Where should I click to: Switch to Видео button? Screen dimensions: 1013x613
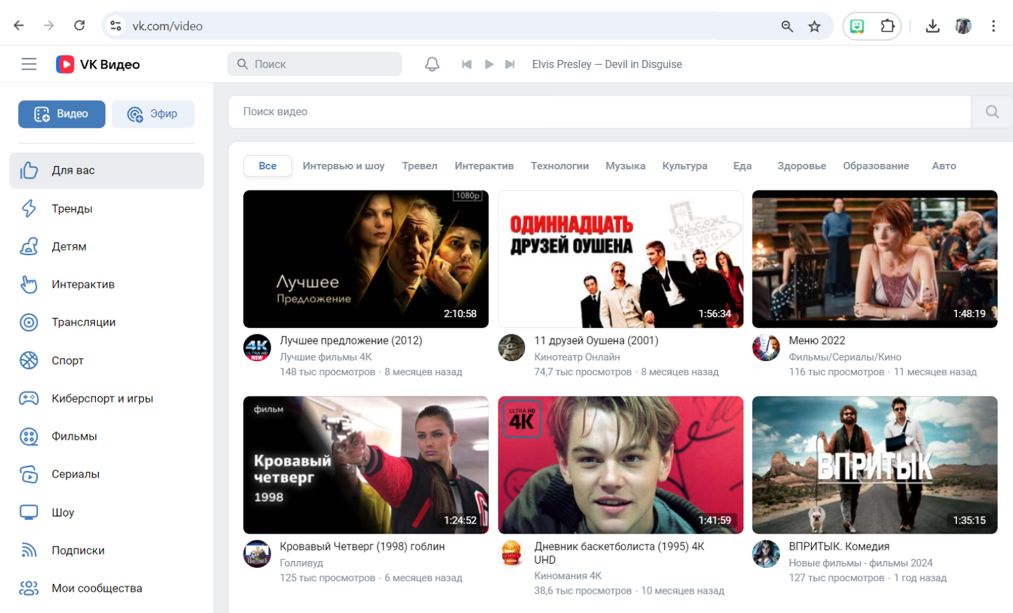point(61,114)
